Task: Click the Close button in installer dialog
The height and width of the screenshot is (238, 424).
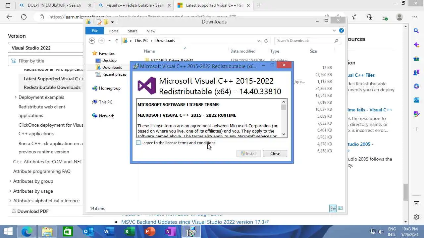Action: pos(275,154)
